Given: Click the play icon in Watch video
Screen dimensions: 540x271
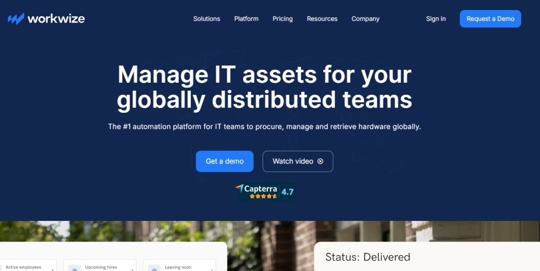Looking at the screenshot, I should 320,161.
